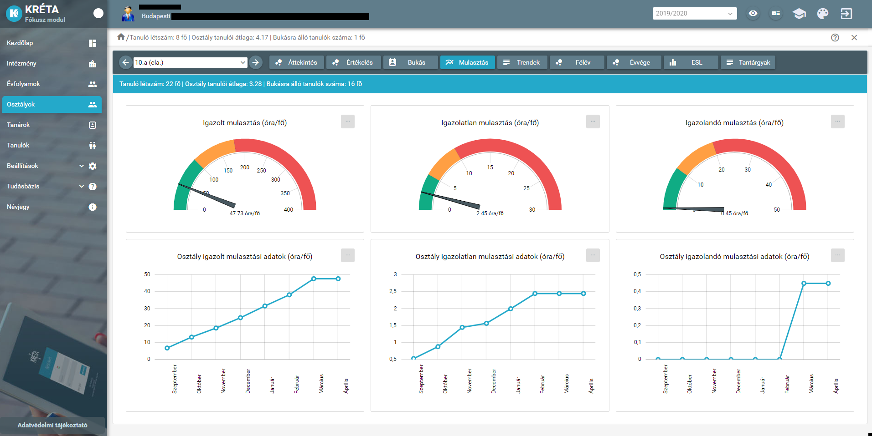Click the Igazolt mulasztás gauge needle
This screenshot has height=436, width=872.
[207, 196]
